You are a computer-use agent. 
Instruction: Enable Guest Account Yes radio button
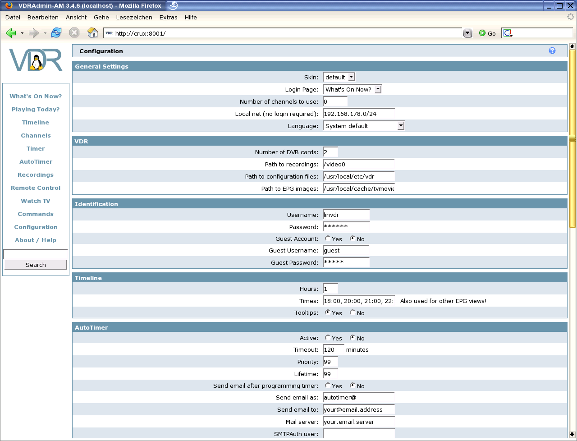coord(328,239)
